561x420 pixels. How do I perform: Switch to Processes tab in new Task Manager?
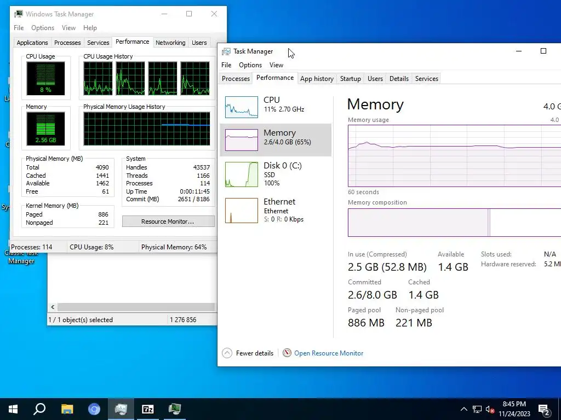(236, 79)
